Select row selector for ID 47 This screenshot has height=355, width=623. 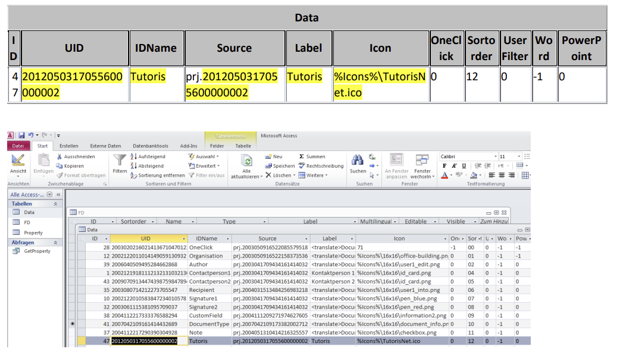82,341
